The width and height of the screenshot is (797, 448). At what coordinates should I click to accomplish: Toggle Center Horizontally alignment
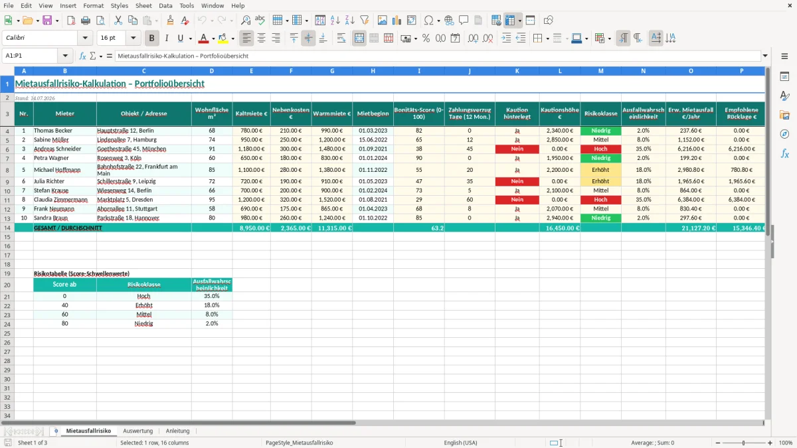coord(261,38)
